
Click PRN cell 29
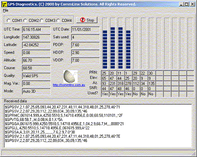coord(136,73)
